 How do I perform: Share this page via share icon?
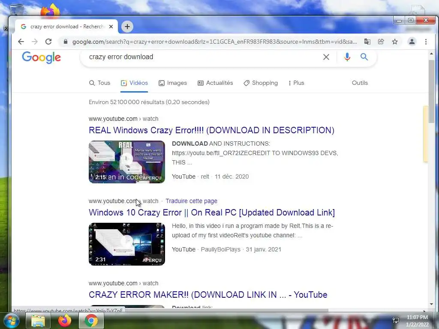[381, 42]
